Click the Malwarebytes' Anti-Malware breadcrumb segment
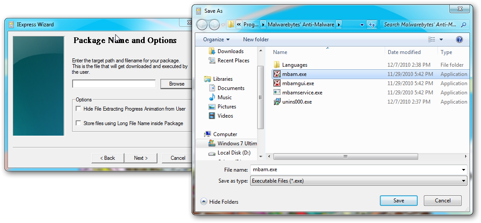 (x=301, y=25)
